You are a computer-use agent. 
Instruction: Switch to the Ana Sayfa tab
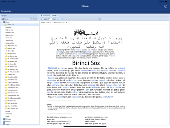pos(47,15)
